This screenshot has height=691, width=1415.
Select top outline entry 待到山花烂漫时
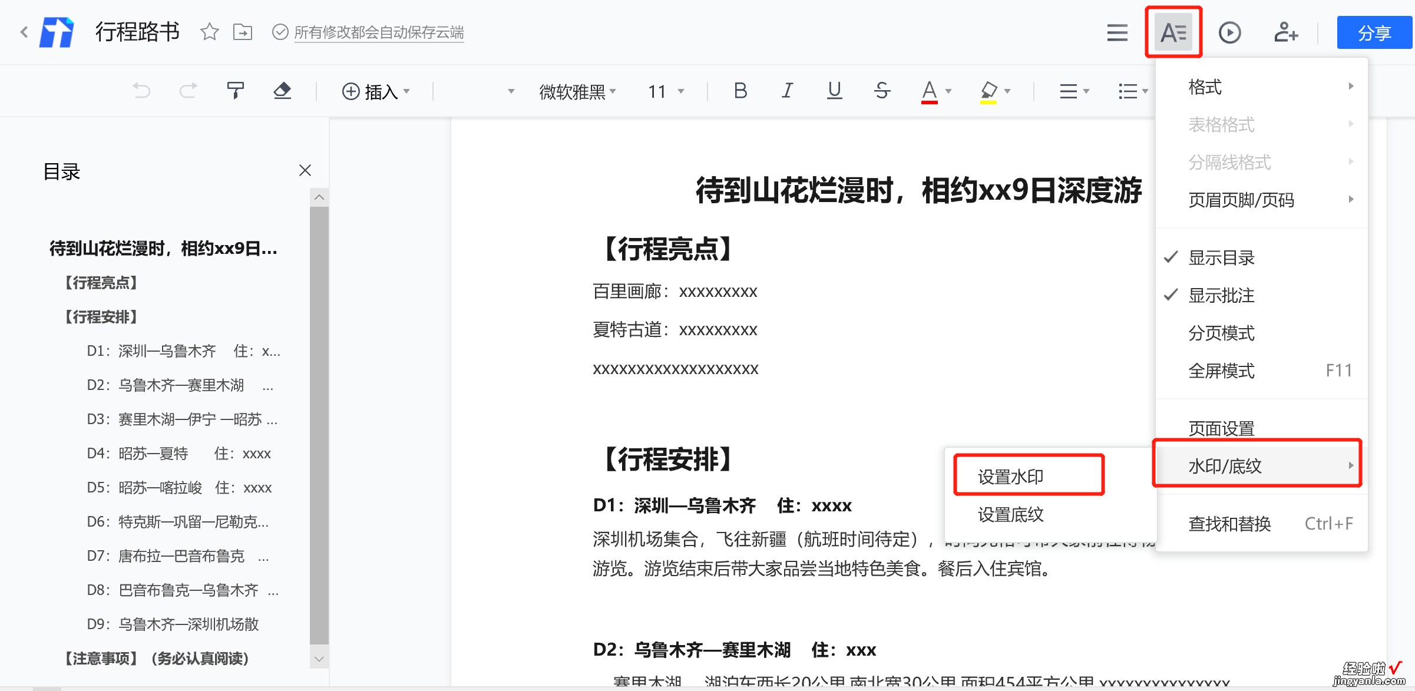click(x=163, y=249)
